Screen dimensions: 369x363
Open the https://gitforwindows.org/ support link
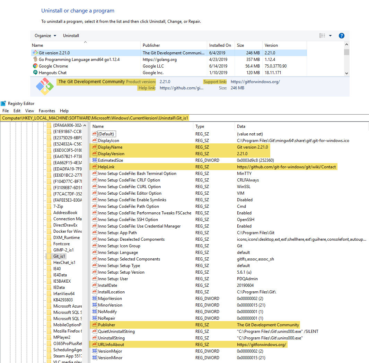tap(255, 82)
